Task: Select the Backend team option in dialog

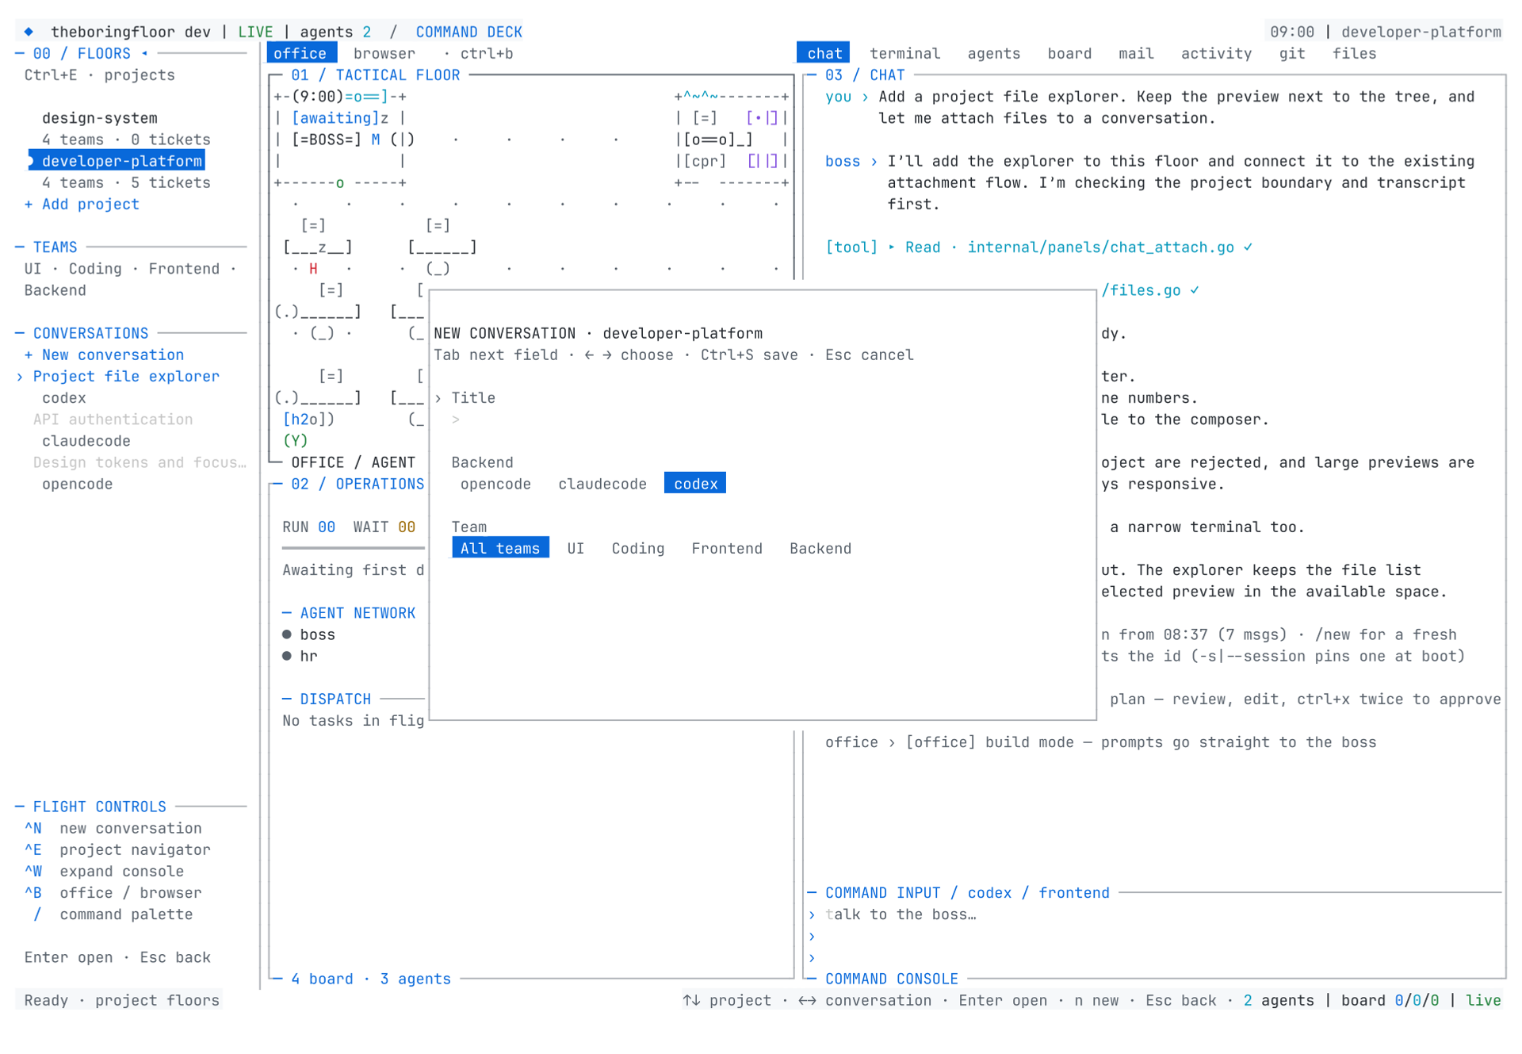Action: (x=820, y=548)
